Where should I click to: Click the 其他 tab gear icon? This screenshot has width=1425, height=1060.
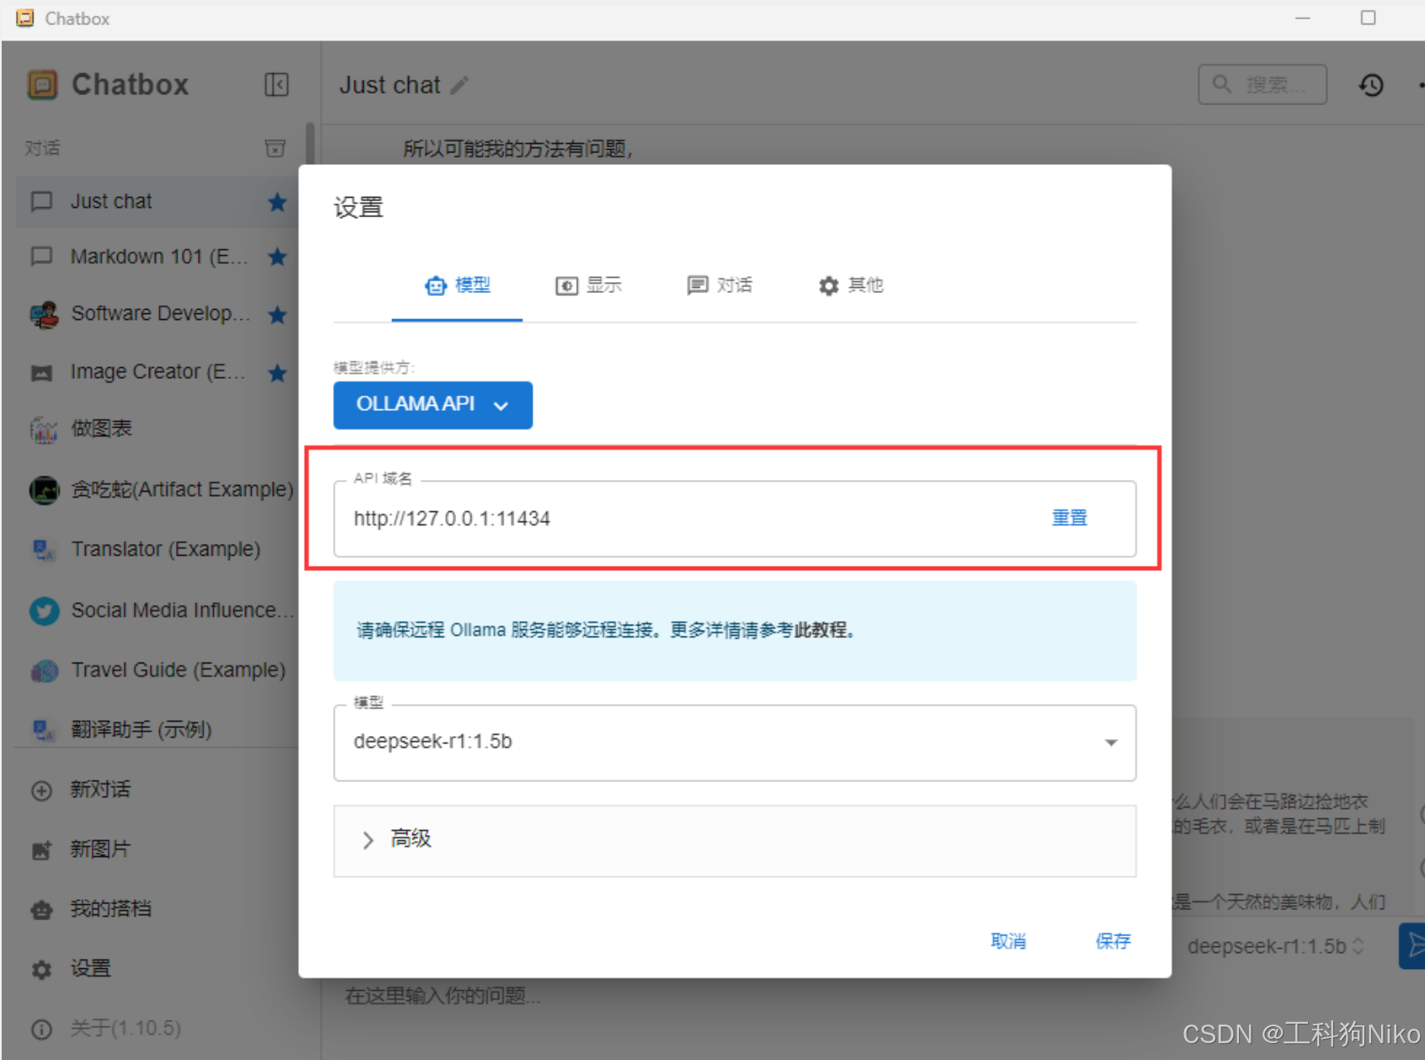(829, 286)
